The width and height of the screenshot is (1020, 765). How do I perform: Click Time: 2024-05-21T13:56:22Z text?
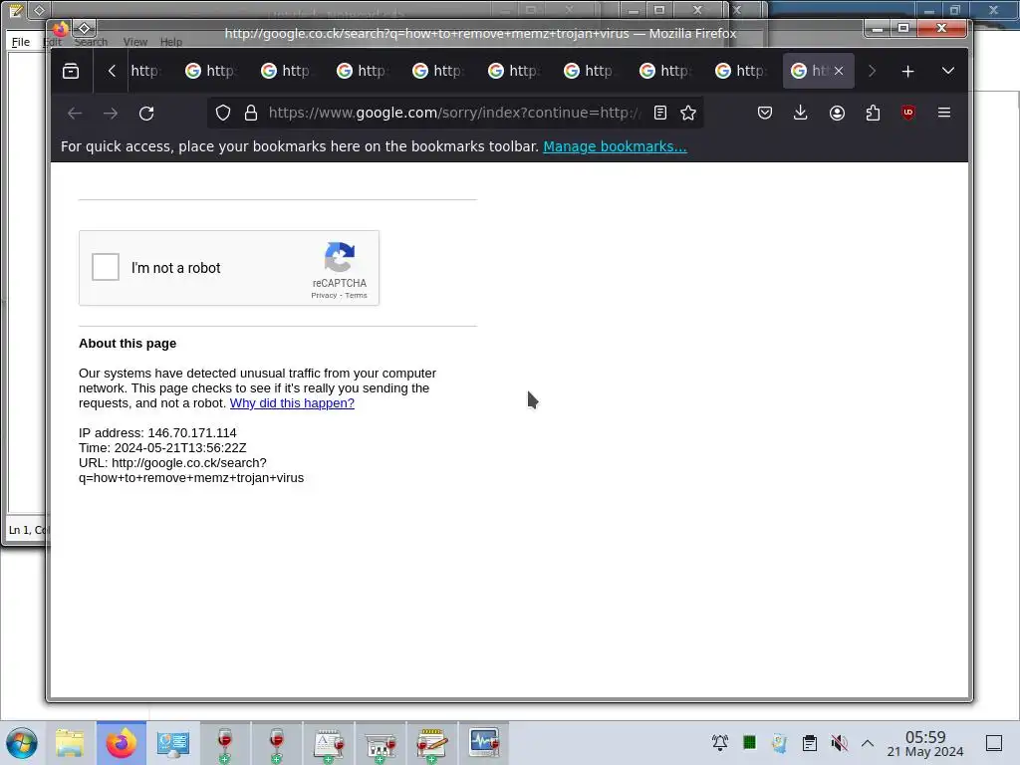(162, 448)
